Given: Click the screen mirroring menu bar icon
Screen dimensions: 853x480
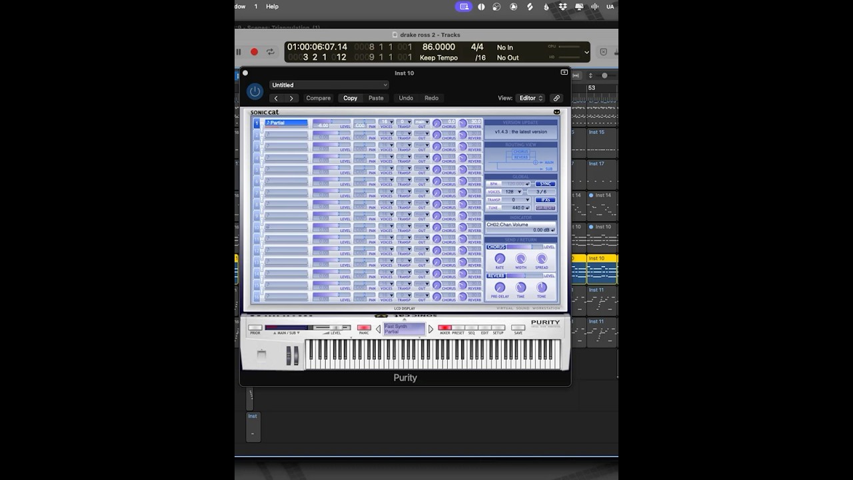Looking at the screenshot, I should pos(464,6).
